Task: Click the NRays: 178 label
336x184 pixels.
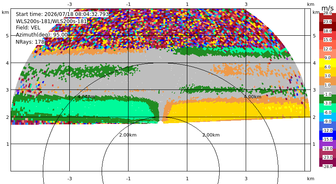Action: pos(30,42)
